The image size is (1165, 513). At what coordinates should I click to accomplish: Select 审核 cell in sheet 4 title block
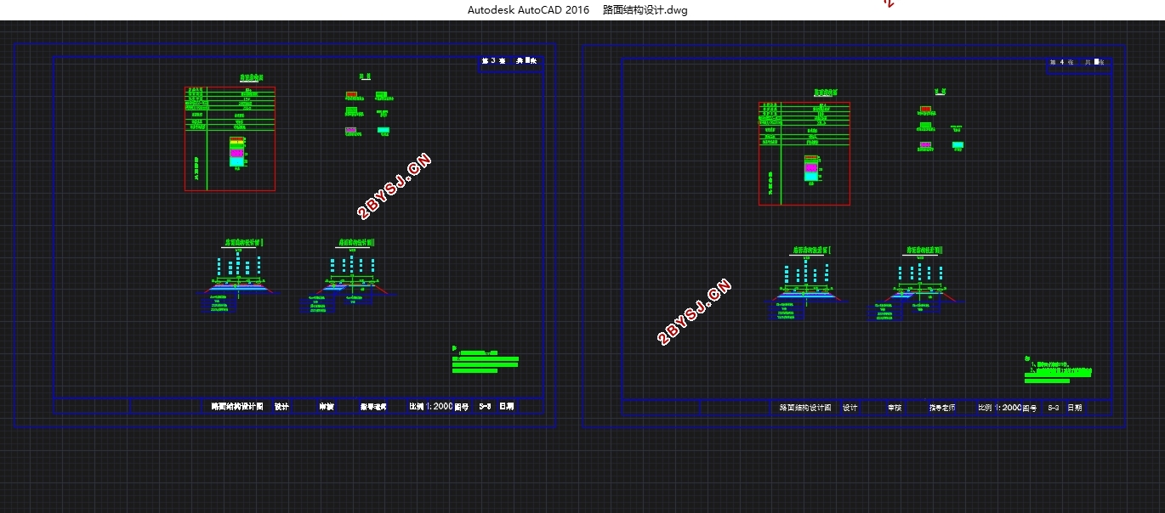[895, 408]
